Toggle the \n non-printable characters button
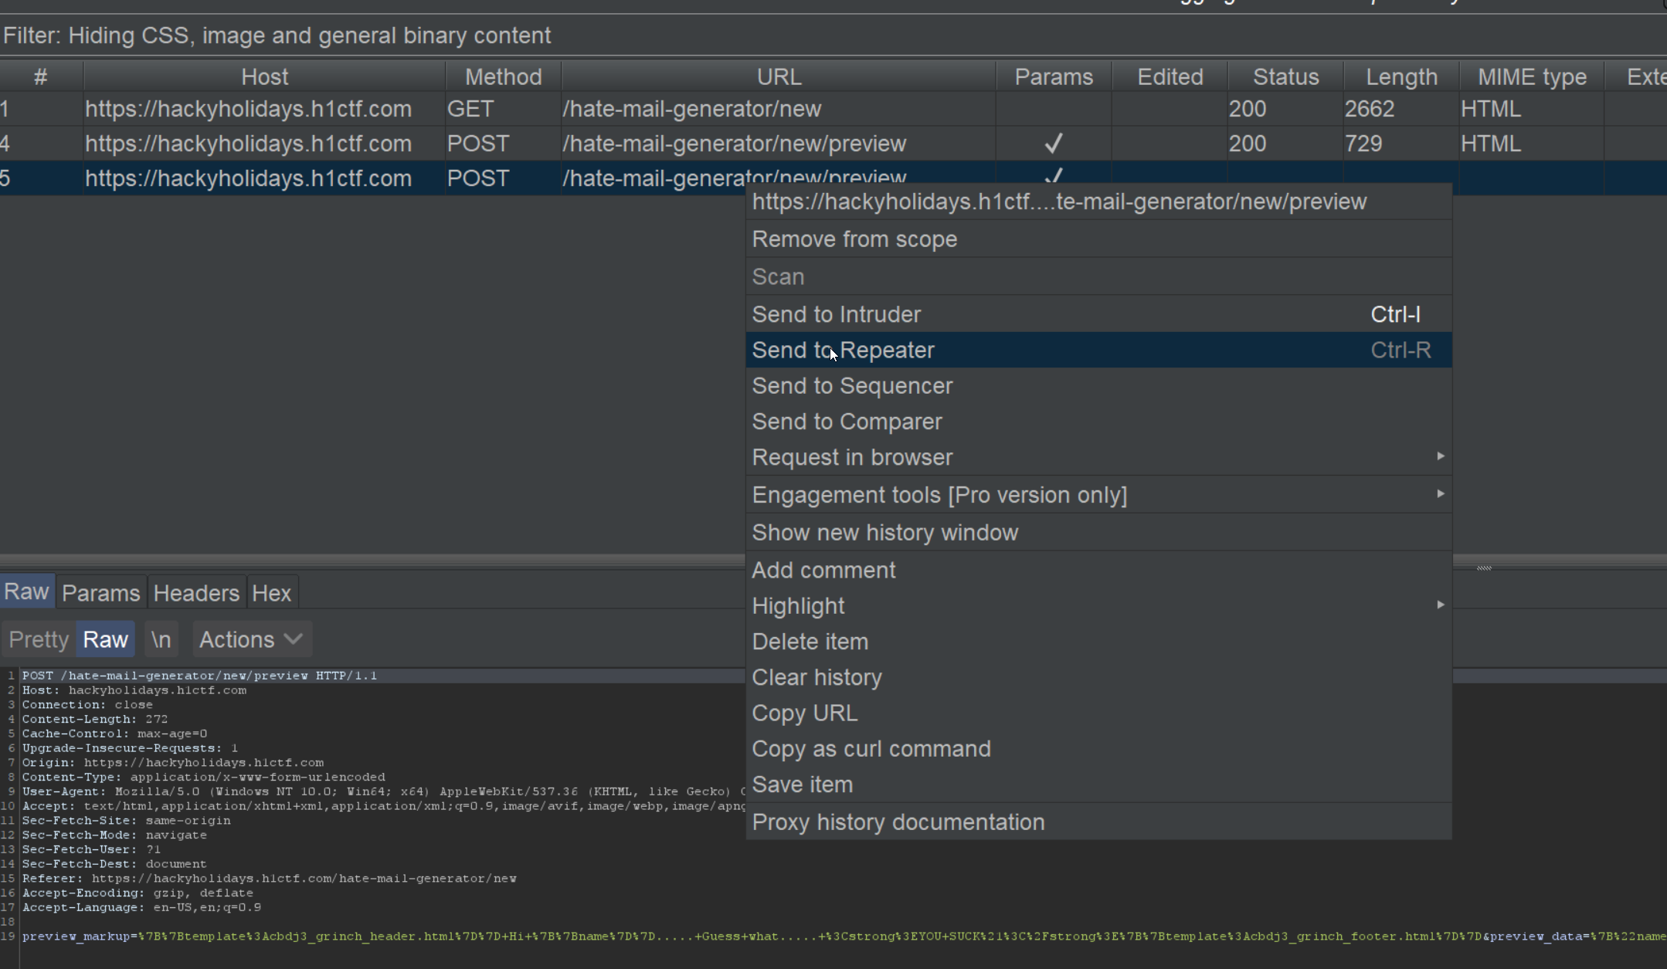Viewport: 1667px width, 969px height. (x=161, y=639)
